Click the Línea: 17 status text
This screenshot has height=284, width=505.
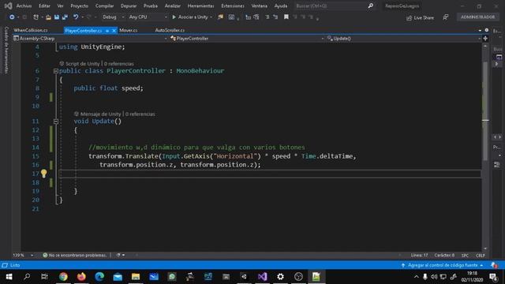tap(419, 255)
